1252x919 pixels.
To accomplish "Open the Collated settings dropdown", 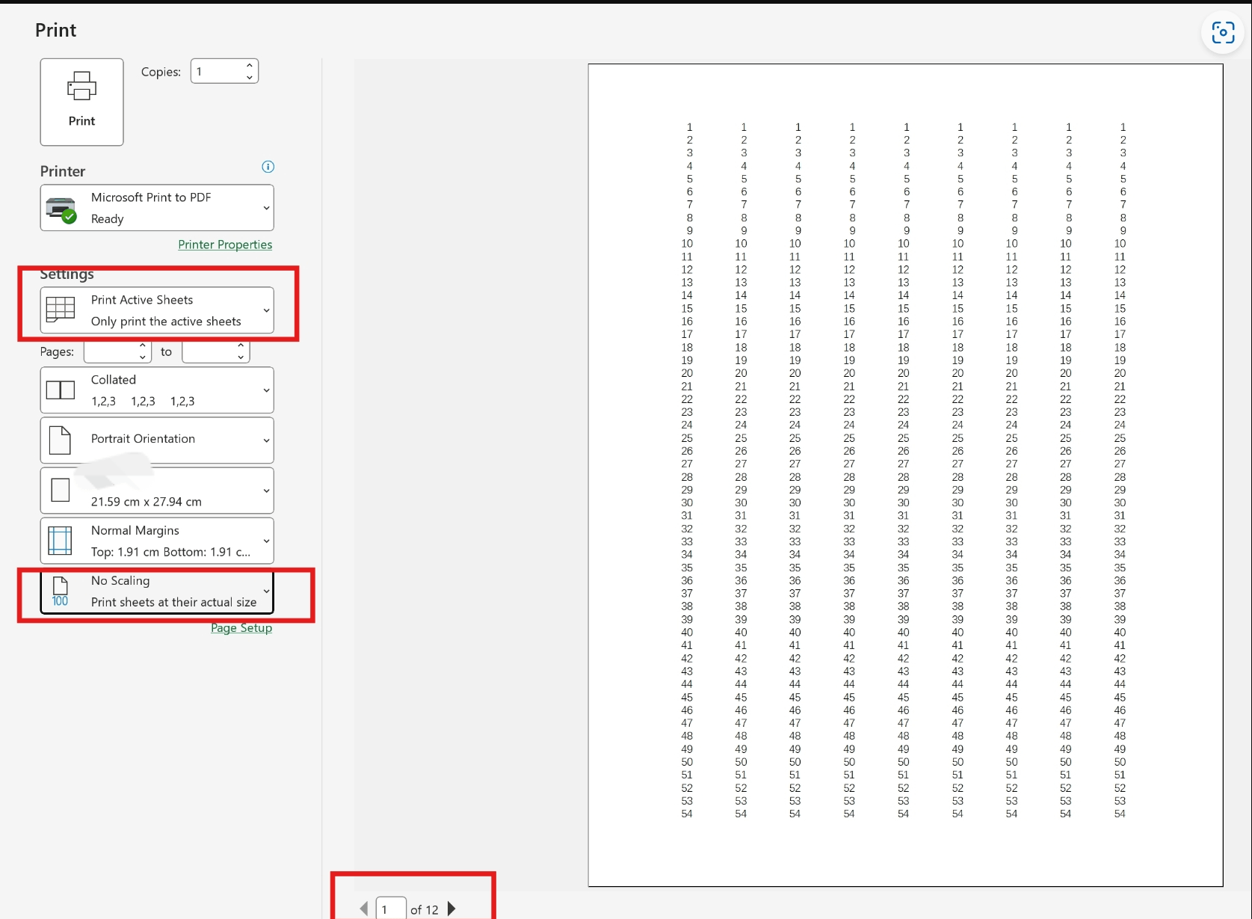I will point(265,390).
